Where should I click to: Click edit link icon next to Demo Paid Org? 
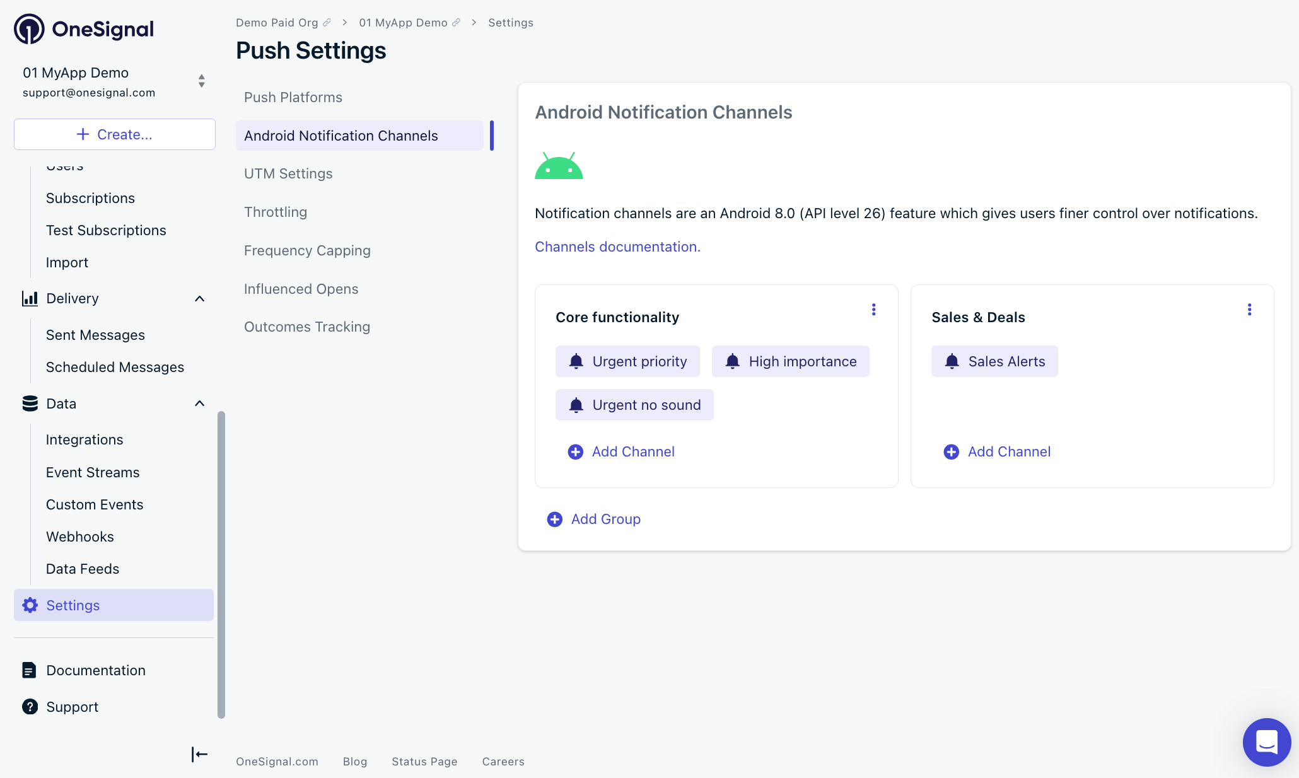pos(327,23)
